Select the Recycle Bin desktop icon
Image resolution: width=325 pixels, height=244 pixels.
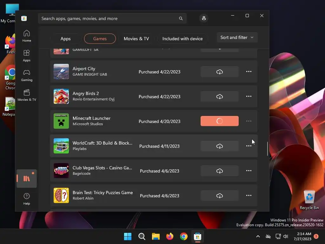click(x=309, y=200)
